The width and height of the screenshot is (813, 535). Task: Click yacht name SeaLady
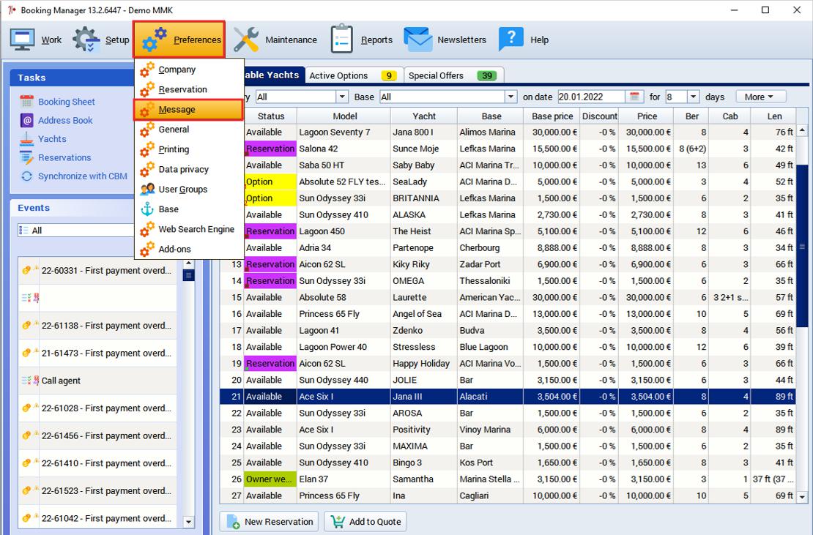[x=409, y=182]
